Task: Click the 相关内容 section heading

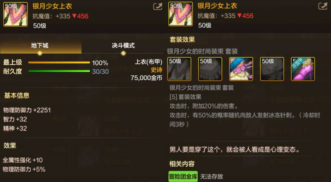Action: click(182, 164)
